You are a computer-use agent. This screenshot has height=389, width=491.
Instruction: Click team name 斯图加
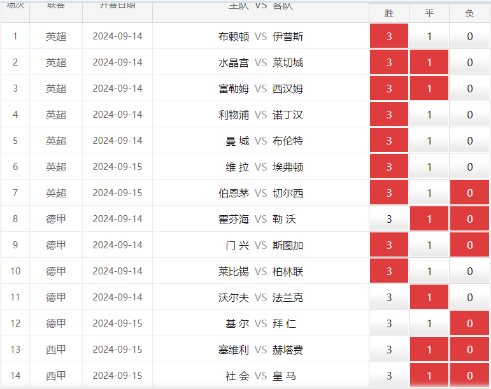(x=288, y=245)
